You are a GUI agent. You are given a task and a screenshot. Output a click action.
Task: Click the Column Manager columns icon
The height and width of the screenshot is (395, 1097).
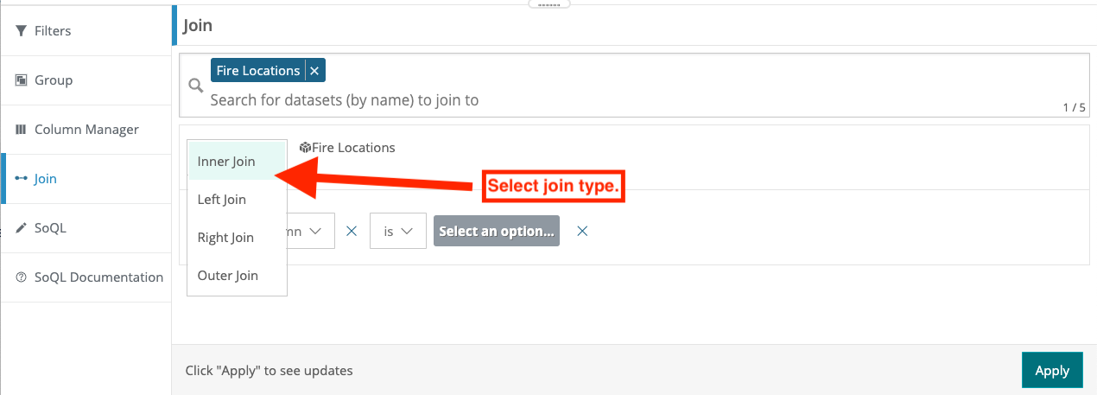[22, 130]
